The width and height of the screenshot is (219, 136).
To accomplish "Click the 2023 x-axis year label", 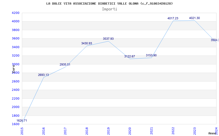I will point(195,131).
